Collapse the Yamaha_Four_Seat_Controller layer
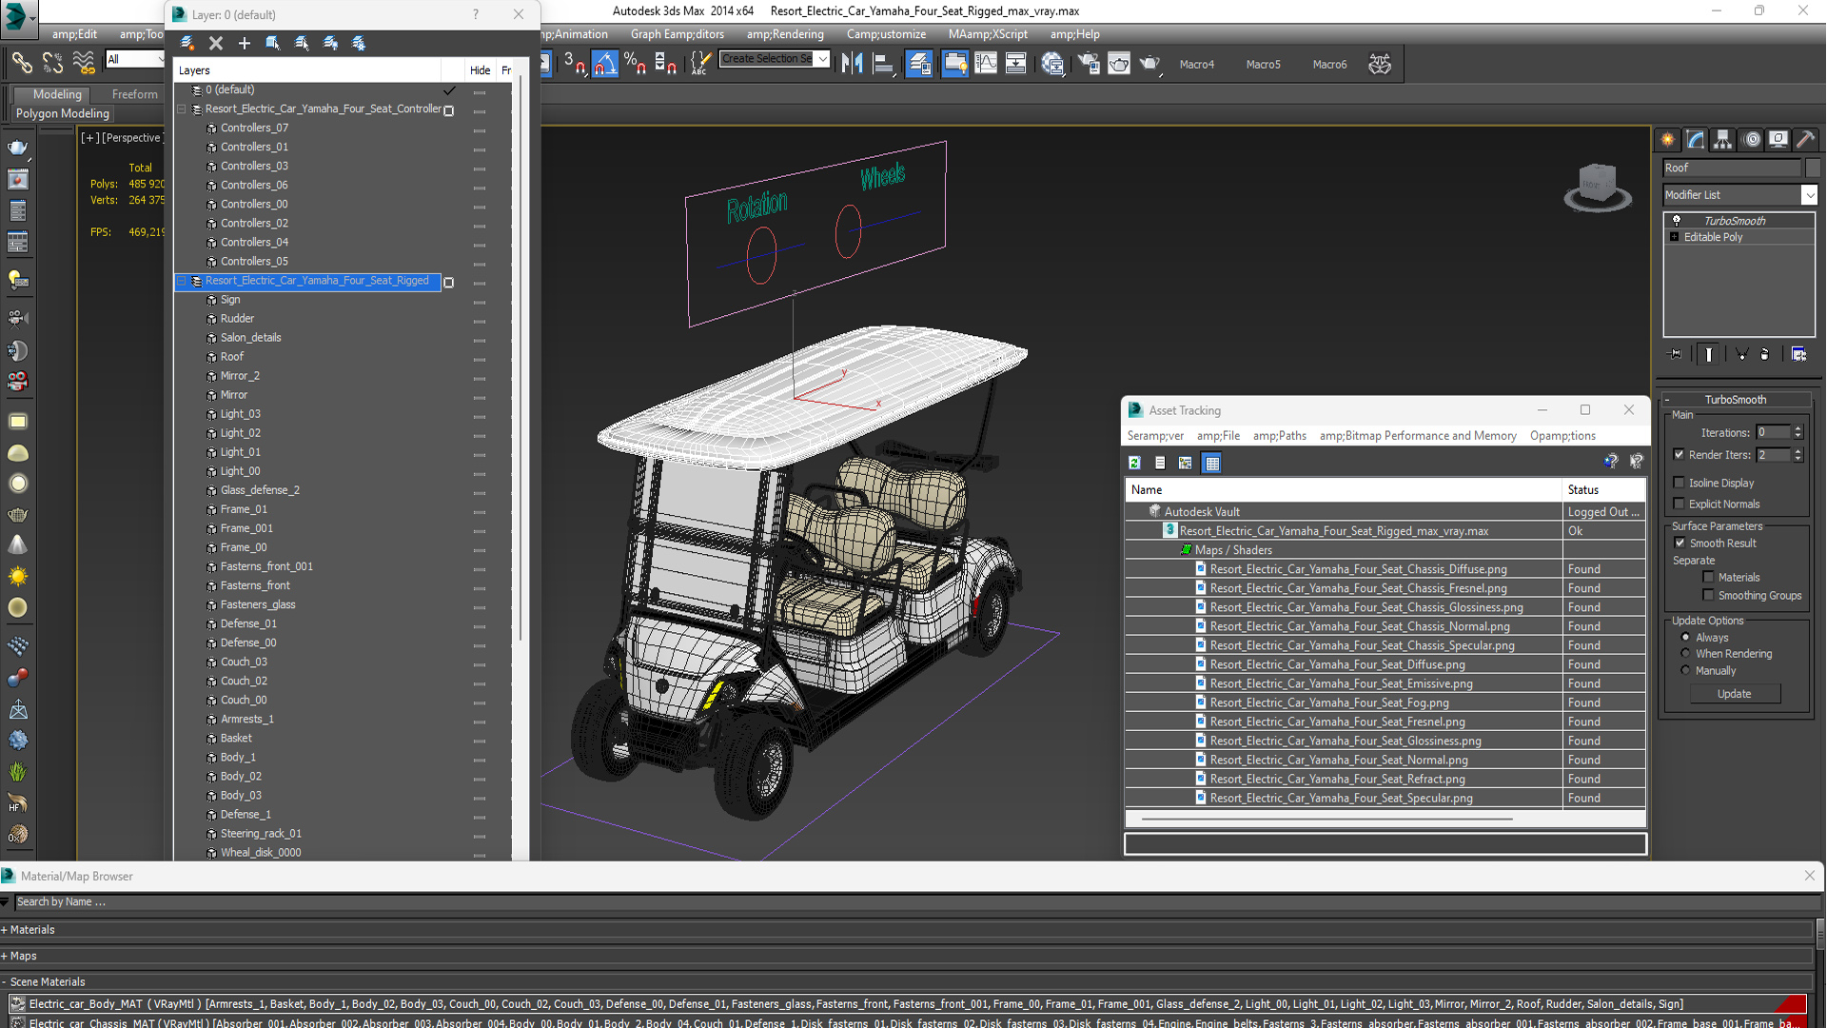The width and height of the screenshot is (1827, 1028). pos(182,109)
